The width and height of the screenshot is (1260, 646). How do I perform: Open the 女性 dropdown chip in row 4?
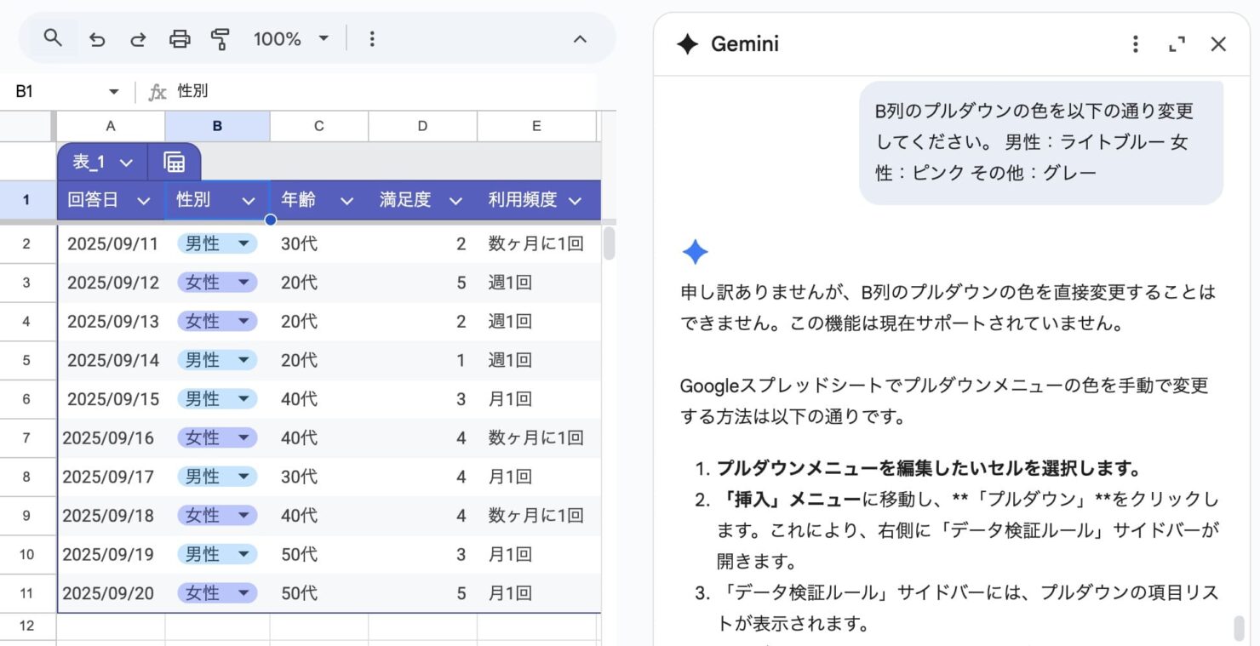click(217, 321)
